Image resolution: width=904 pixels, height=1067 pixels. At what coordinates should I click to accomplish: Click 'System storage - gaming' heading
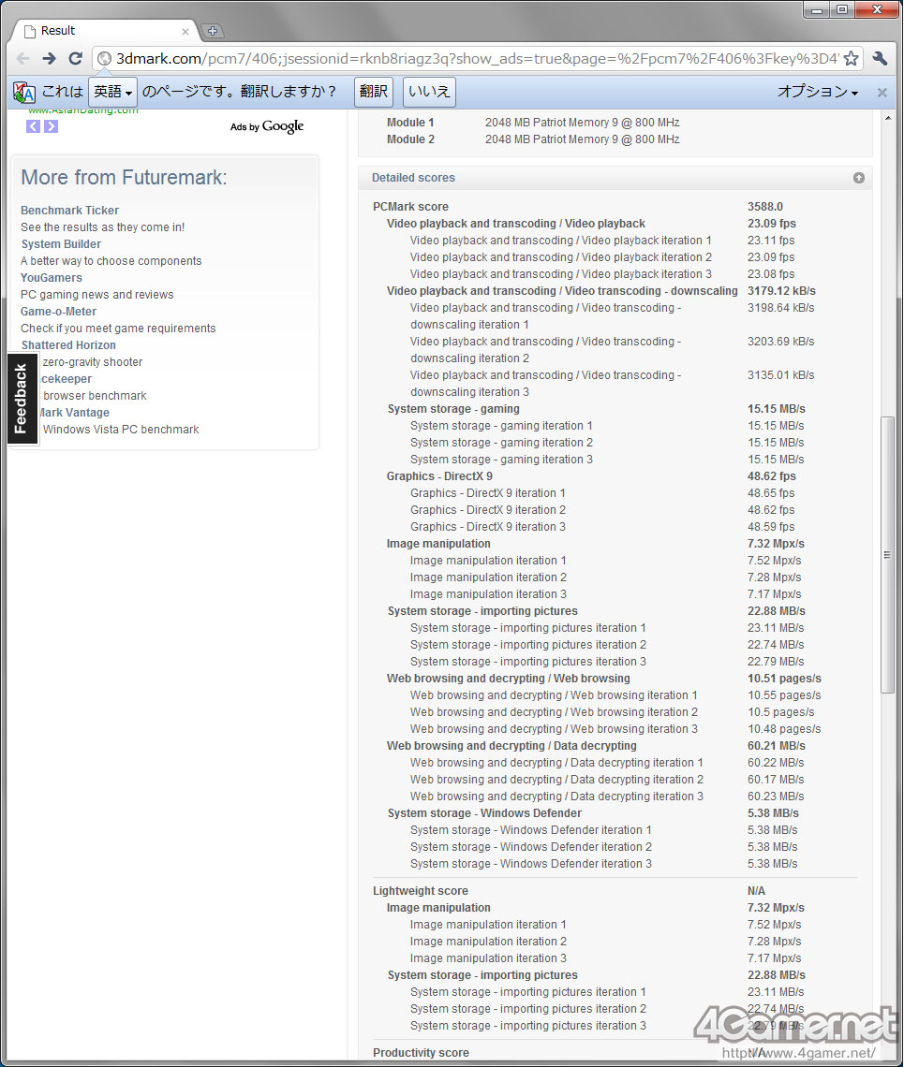point(453,409)
